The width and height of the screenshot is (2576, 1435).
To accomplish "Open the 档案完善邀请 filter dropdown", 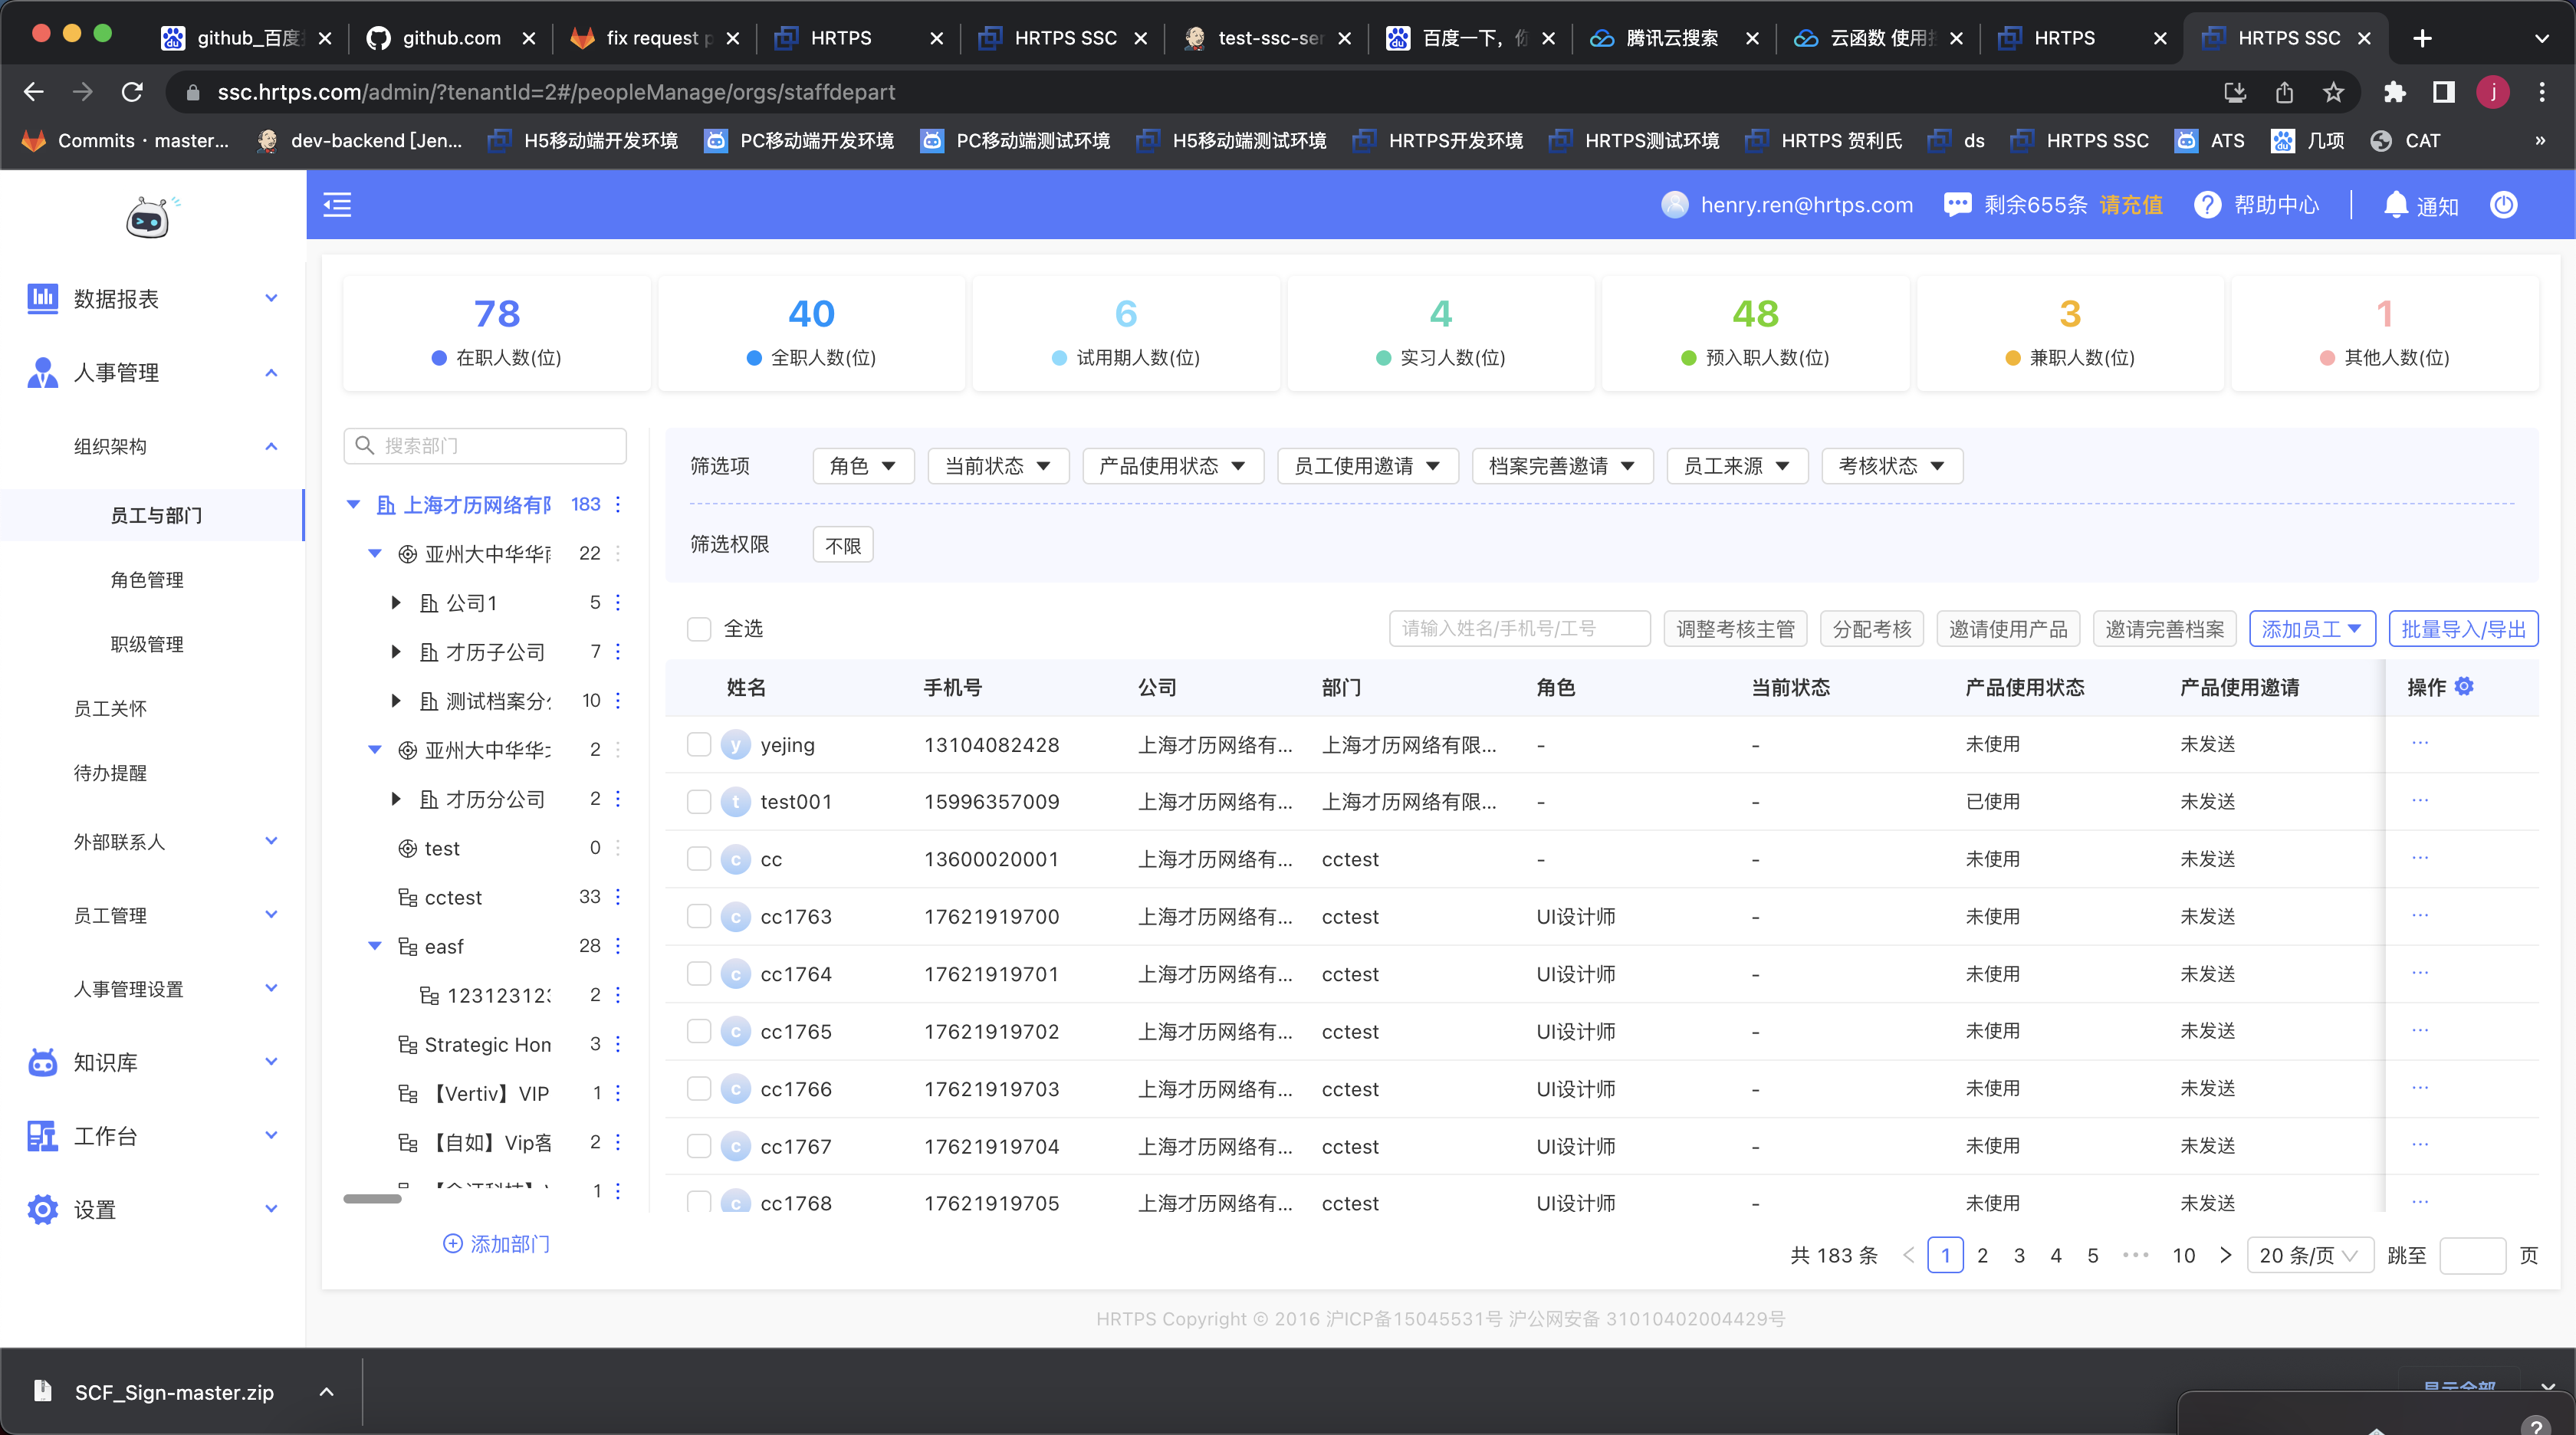I will coord(1562,466).
